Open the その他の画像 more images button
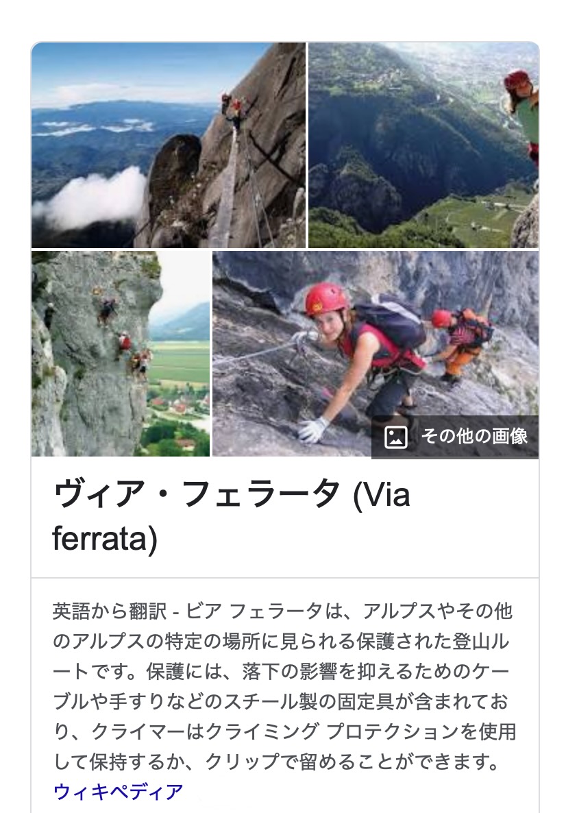This screenshot has width=566, height=813. coord(455,437)
